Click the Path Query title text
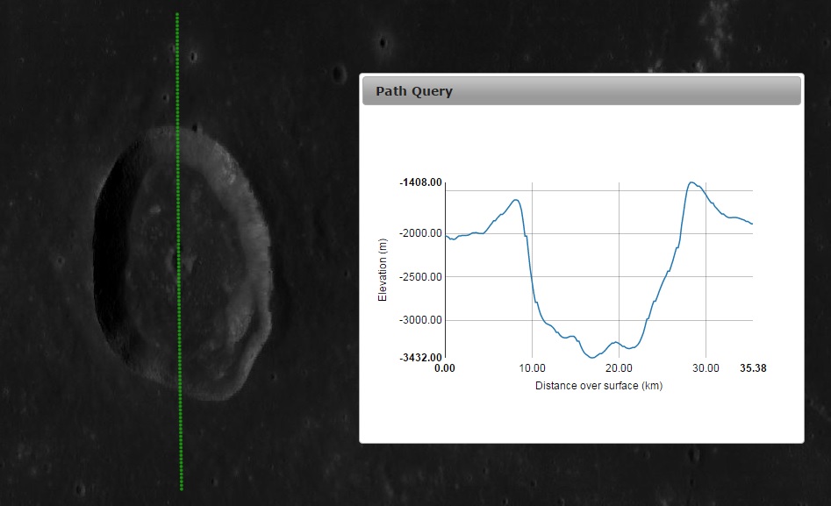This screenshot has height=506, width=831. click(414, 91)
